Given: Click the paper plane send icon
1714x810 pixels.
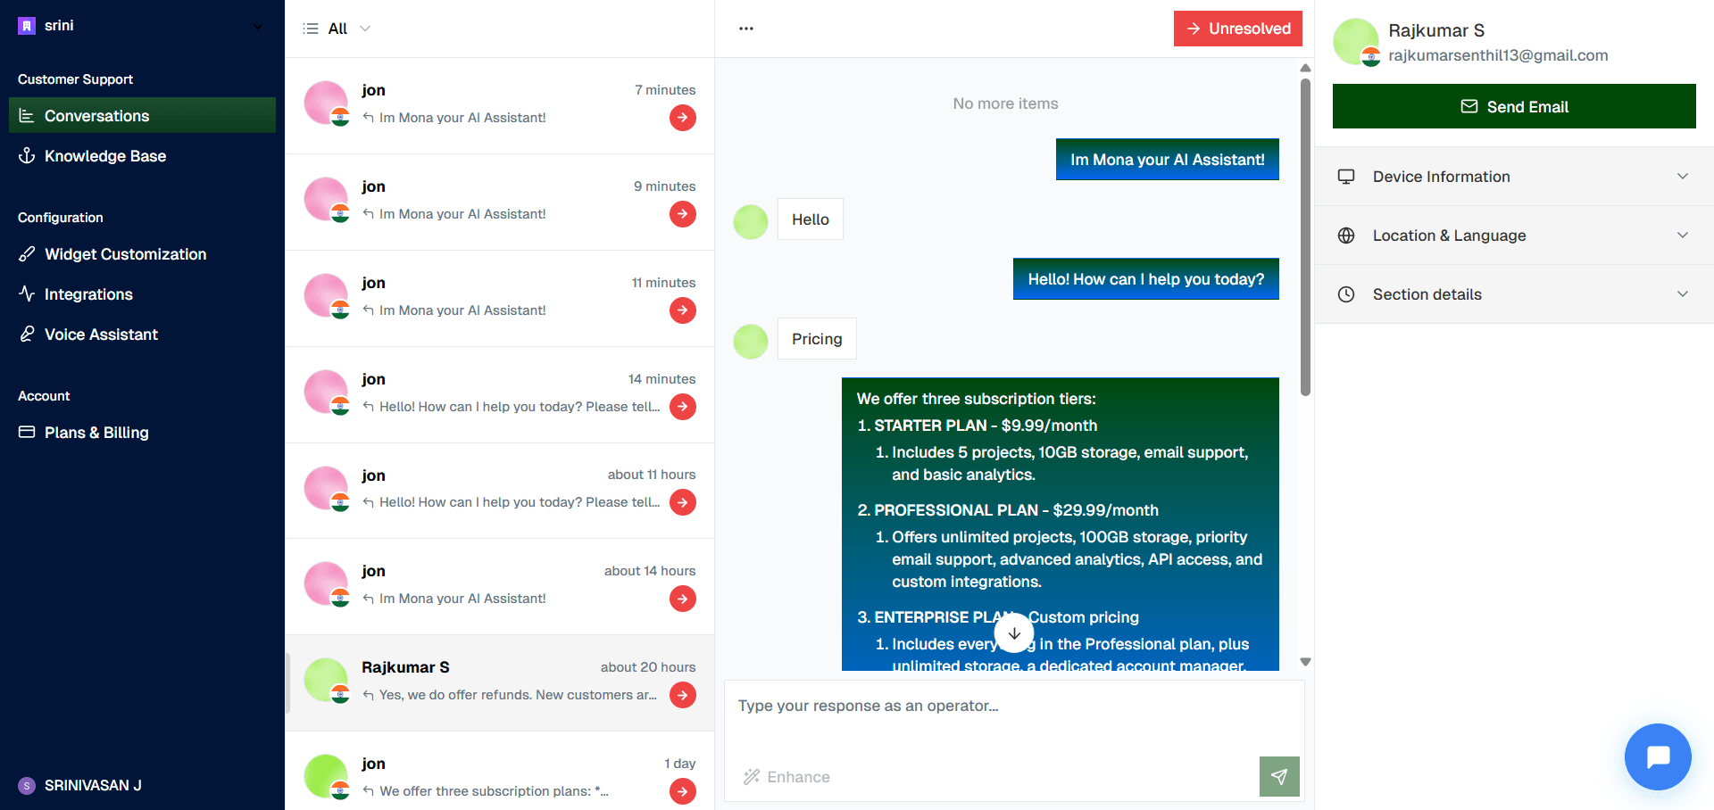Looking at the screenshot, I should click(x=1279, y=776).
